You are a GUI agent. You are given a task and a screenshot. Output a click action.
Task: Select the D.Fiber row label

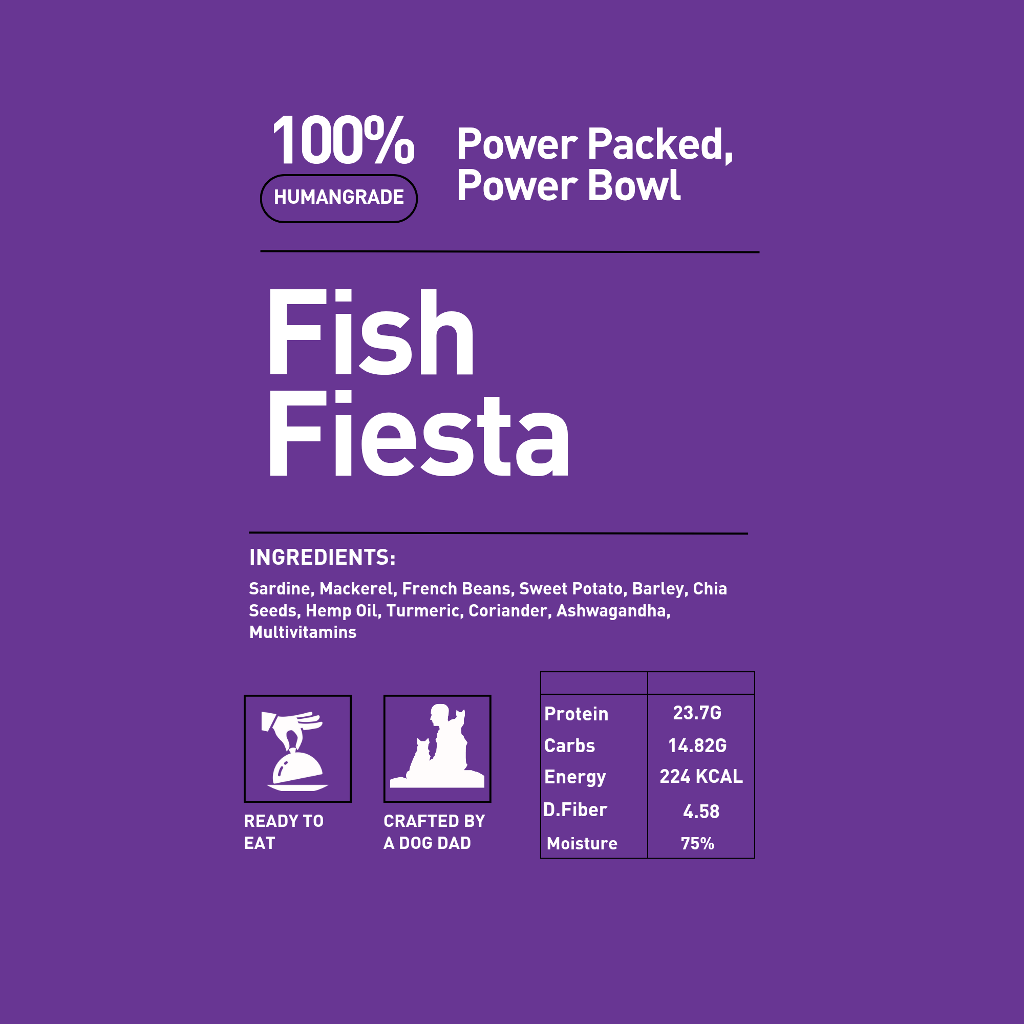pos(575,810)
